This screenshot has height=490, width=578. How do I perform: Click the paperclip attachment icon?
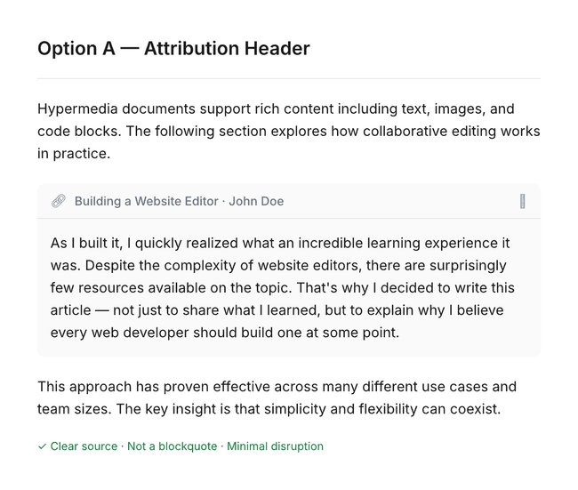coord(59,201)
